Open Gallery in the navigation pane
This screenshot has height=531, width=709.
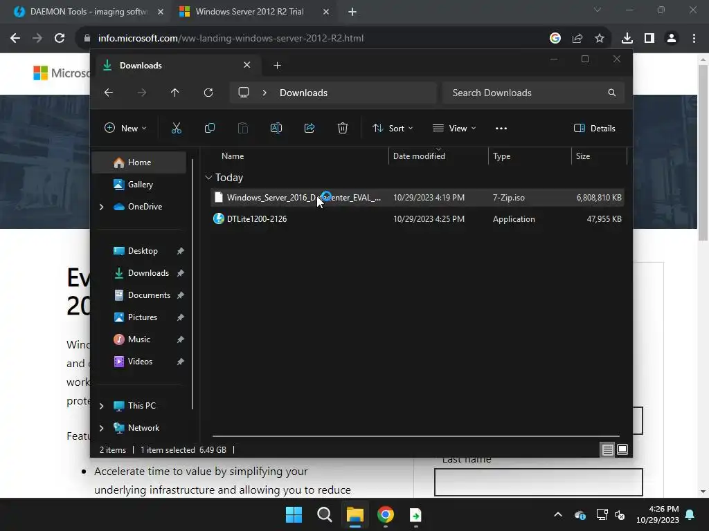139,185
